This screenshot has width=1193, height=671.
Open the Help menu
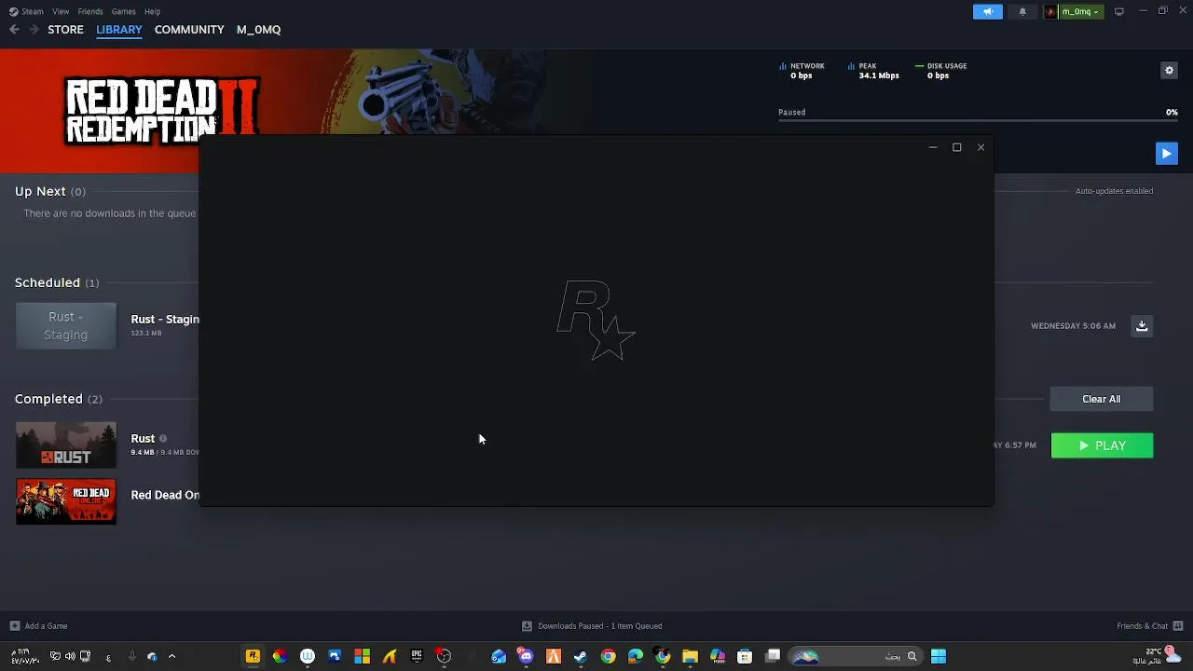(x=153, y=11)
